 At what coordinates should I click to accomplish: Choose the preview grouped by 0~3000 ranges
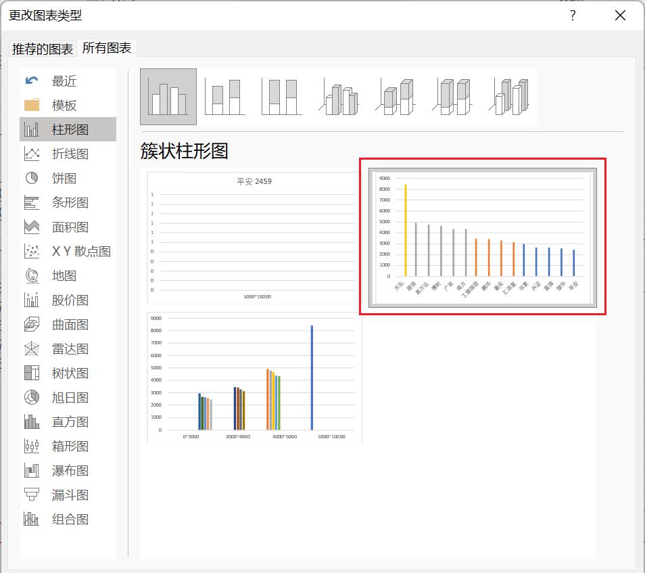(254, 377)
